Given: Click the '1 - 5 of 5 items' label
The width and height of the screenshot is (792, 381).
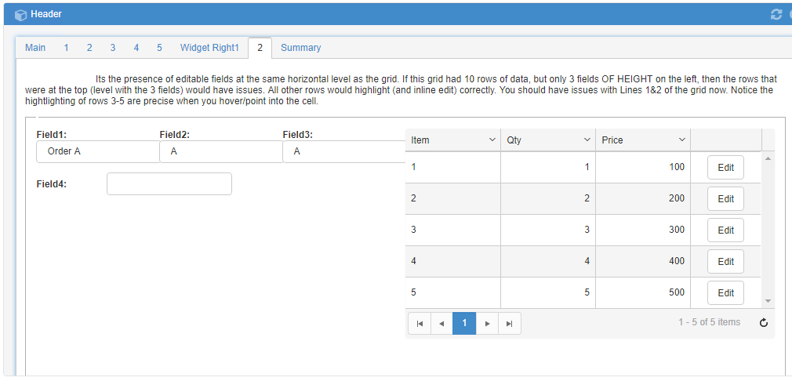Looking at the screenshot, I should pyautogui.click(x=709, y=322).
